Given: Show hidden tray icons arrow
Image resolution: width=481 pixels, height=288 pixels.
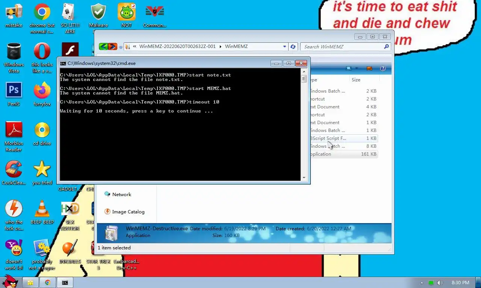Looking at the screenshot, I should click(422, 283).
